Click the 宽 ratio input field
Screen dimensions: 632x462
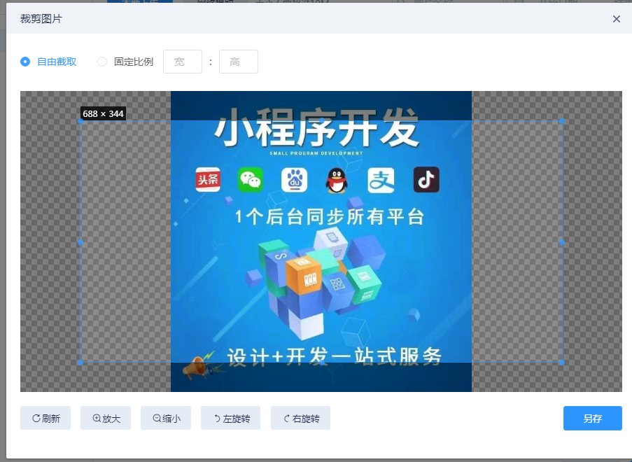[183, 62]
